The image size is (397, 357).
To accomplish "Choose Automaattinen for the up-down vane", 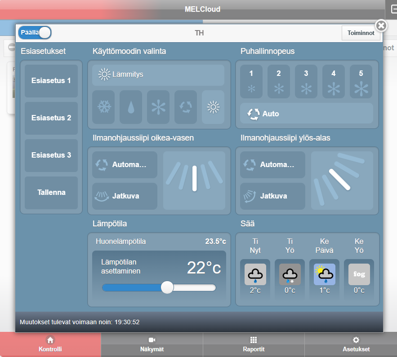I will pos(272,165).
